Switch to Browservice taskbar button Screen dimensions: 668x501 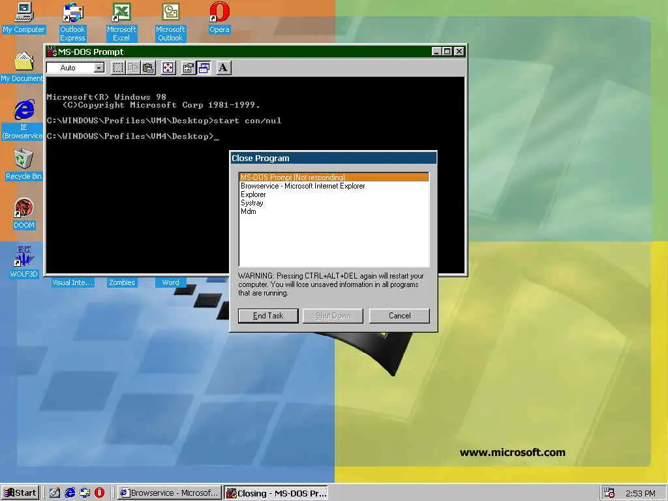coord(170,493)
